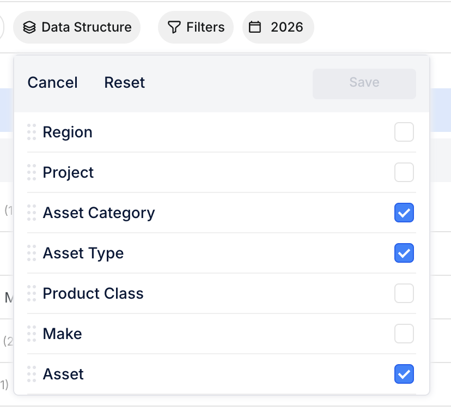The width and height of the screenshot is (451, 411).
Task: Click the disabled Save button
Action: coord(364,82)
